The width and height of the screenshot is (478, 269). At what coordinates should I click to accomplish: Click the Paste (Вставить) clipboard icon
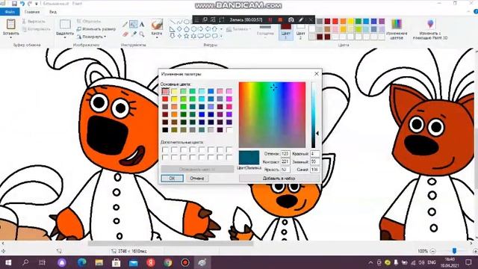tap(10, 24)
